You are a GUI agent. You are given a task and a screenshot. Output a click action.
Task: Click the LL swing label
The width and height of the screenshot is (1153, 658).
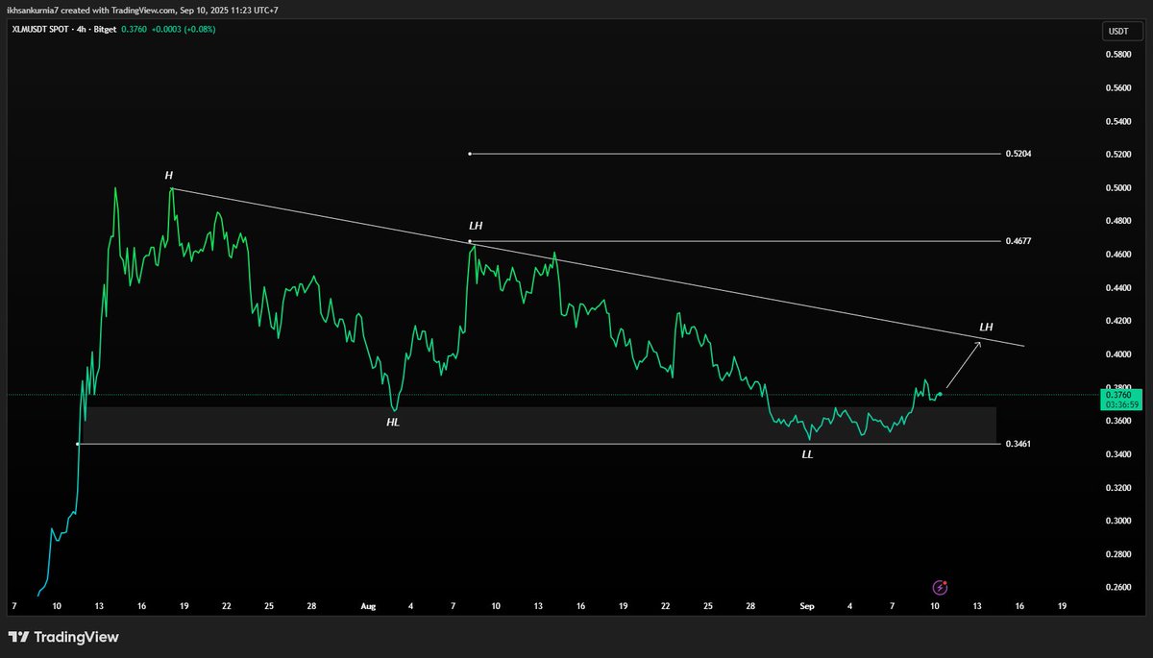tap(807, 454)
